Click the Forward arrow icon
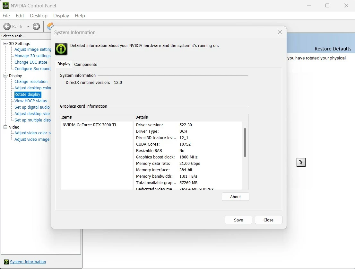The image size is (355, 269). tap(36, 27)
